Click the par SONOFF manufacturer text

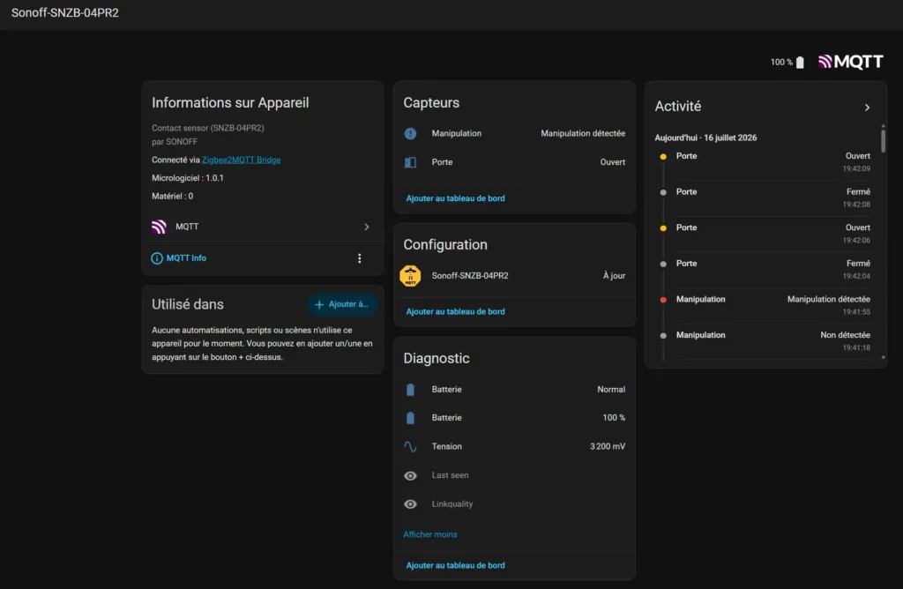[175, 142]
